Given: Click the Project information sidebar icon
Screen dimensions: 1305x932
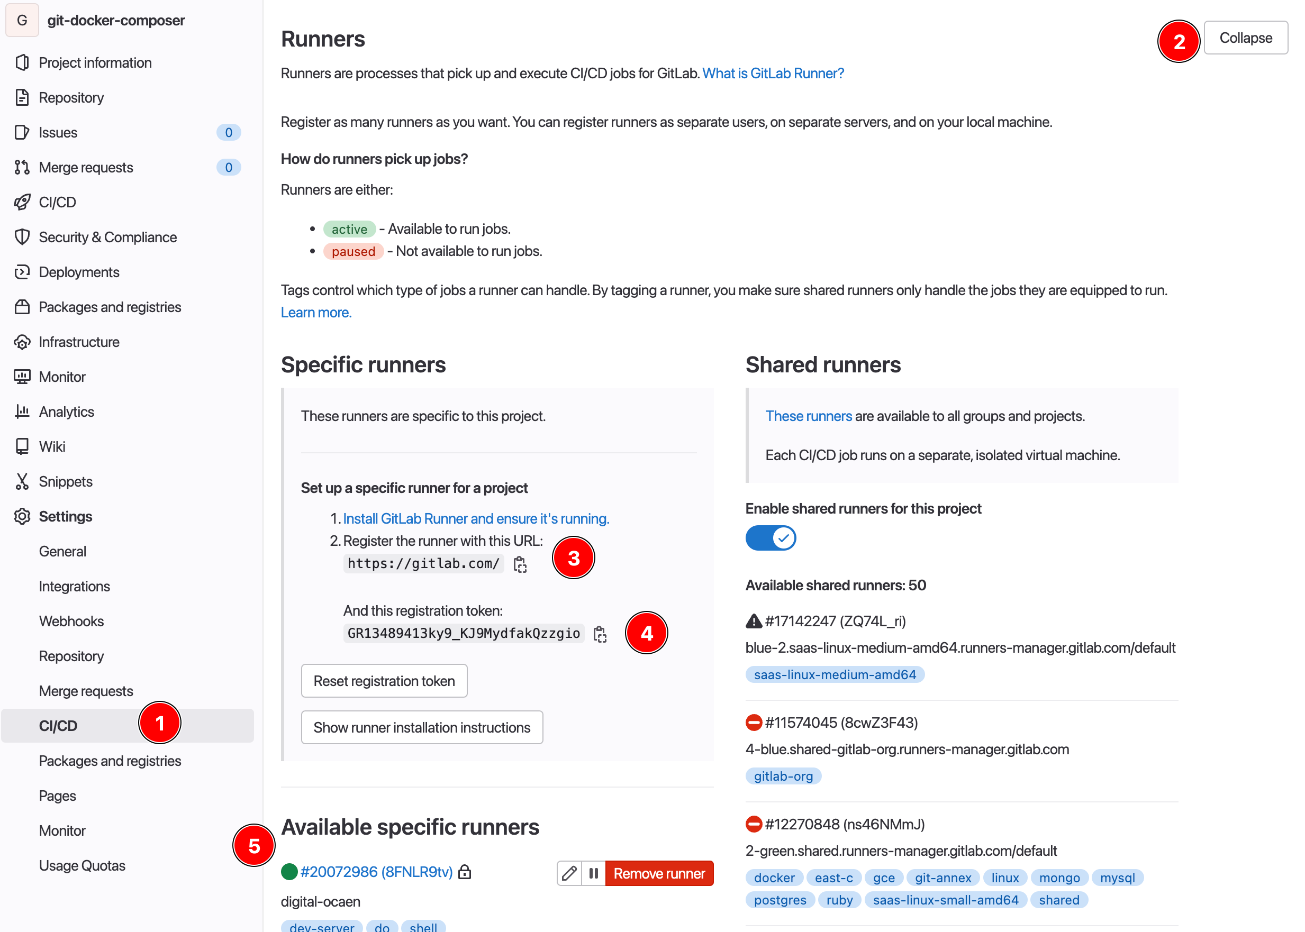Looking at the screenshot, I should point(22,62).
